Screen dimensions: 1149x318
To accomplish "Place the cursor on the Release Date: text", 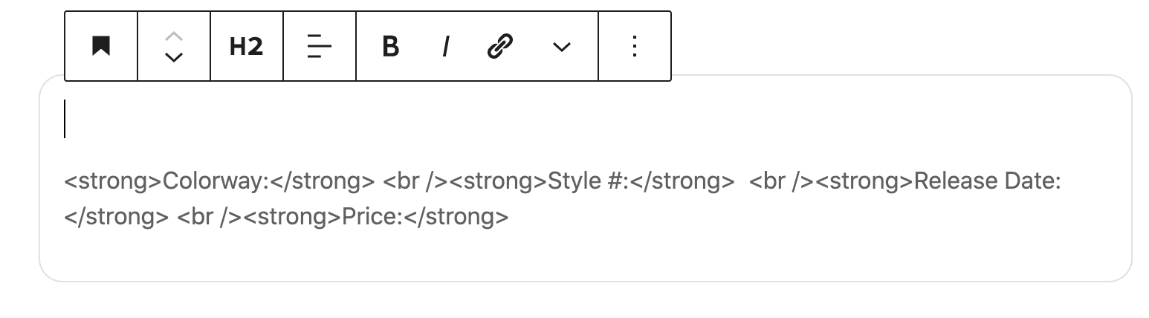I will tap(987, 182).
